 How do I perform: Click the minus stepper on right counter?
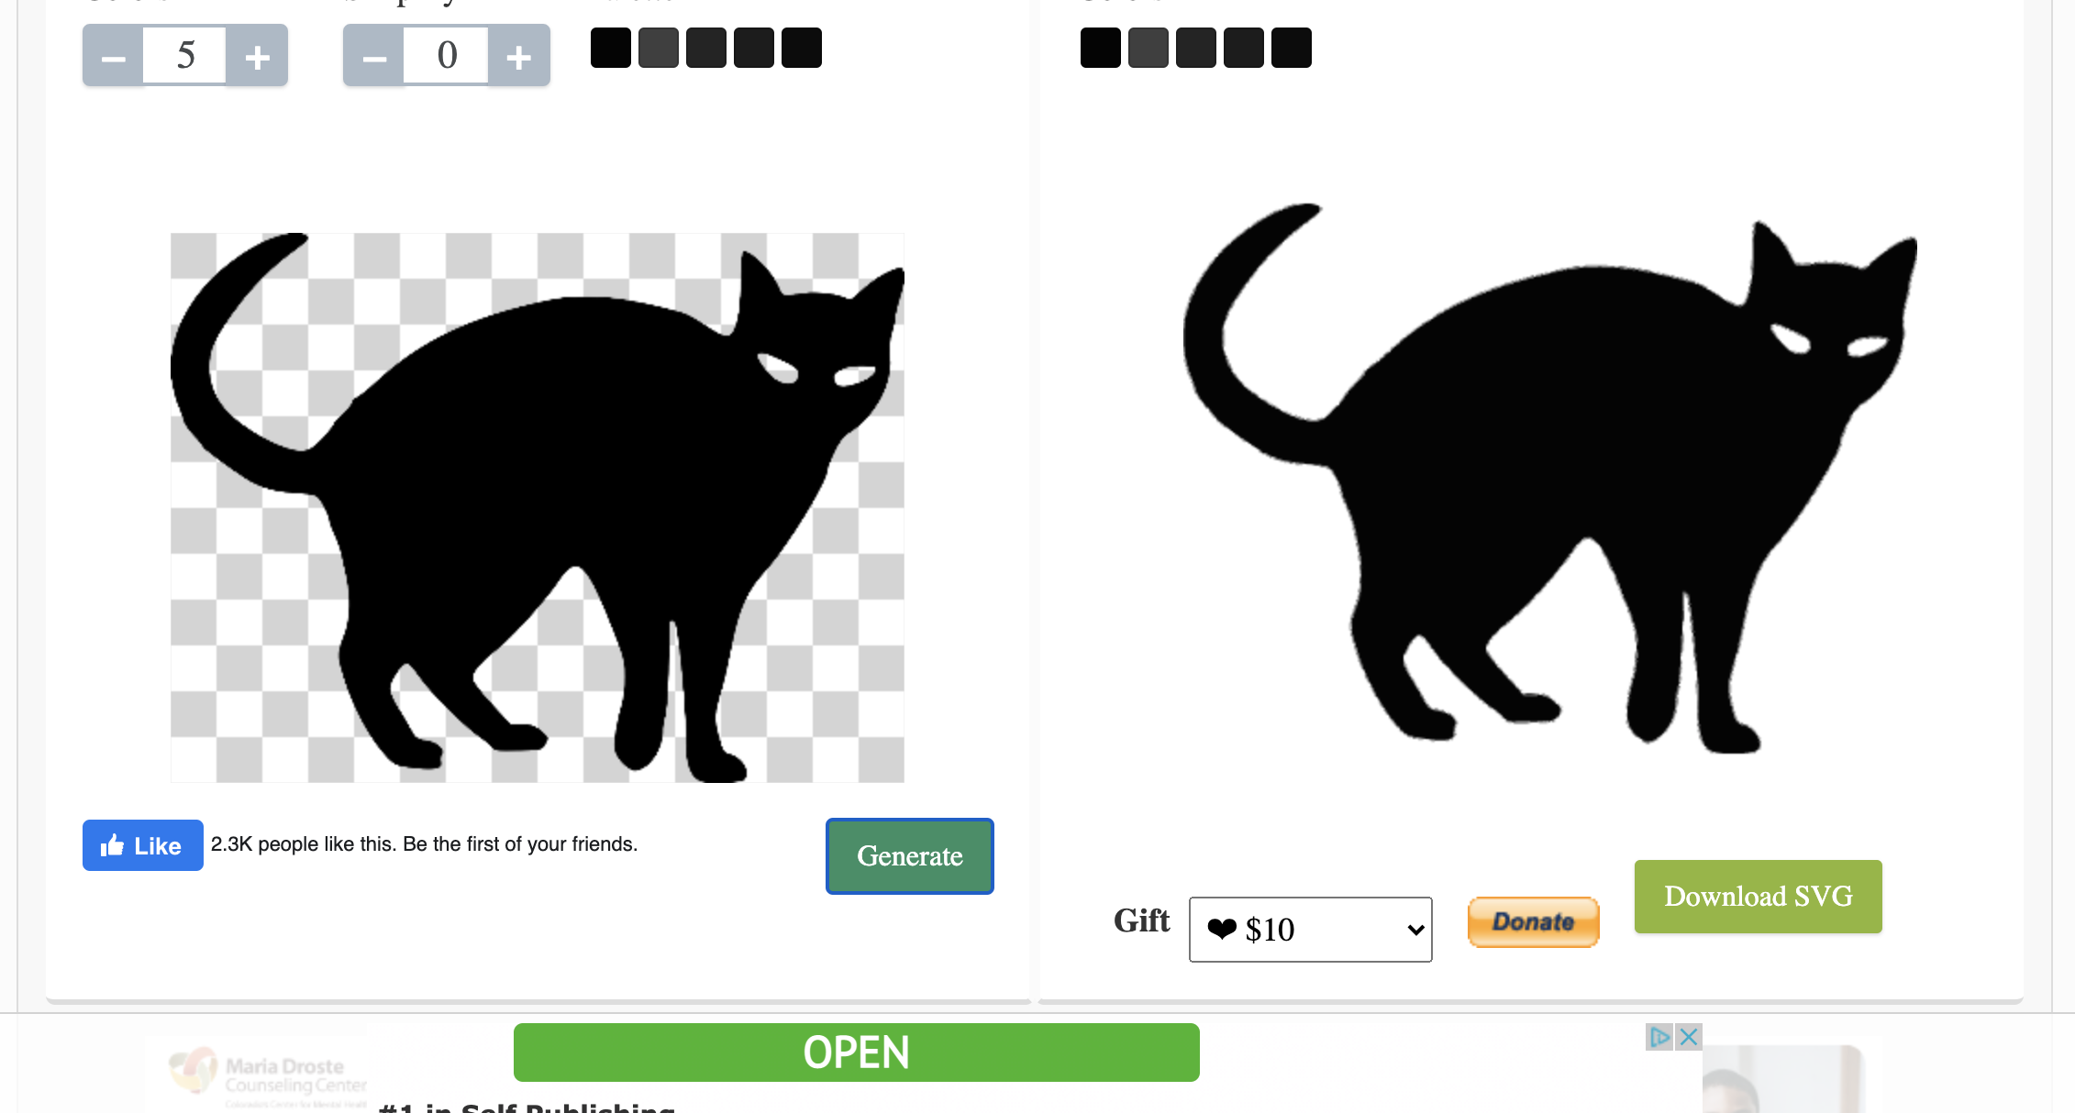(x=372, y=55)
